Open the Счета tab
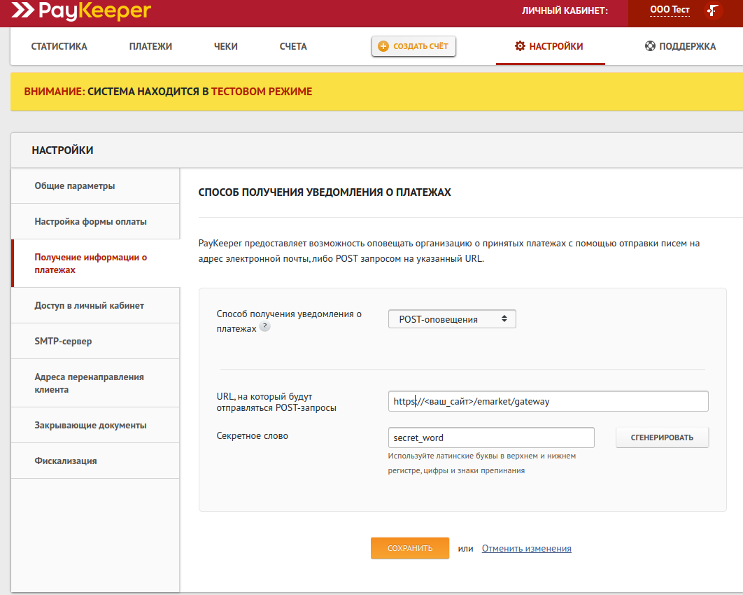This screenshot has width=743, height=595. 293,46
